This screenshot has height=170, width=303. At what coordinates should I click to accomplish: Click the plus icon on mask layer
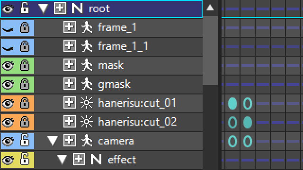click(x=70, y=65)
